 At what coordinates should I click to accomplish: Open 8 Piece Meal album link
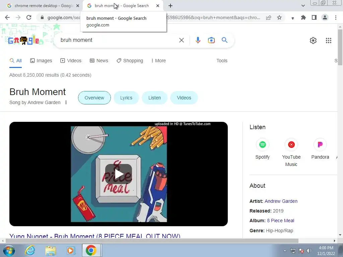point(280,221)
